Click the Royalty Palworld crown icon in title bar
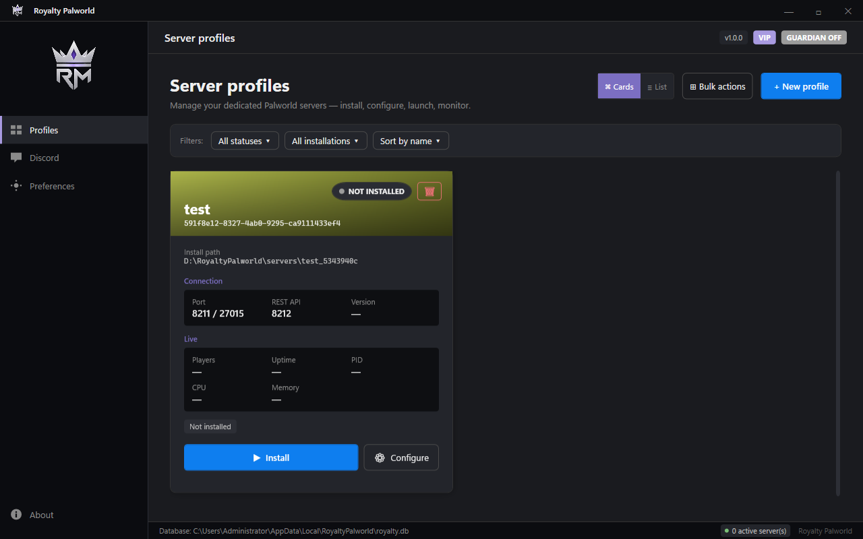863x539 pixels. pos(18,11)
